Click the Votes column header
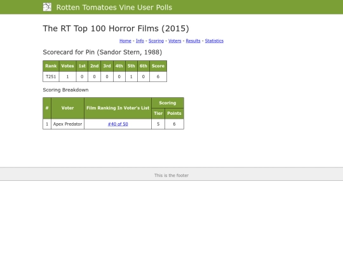 67,66
